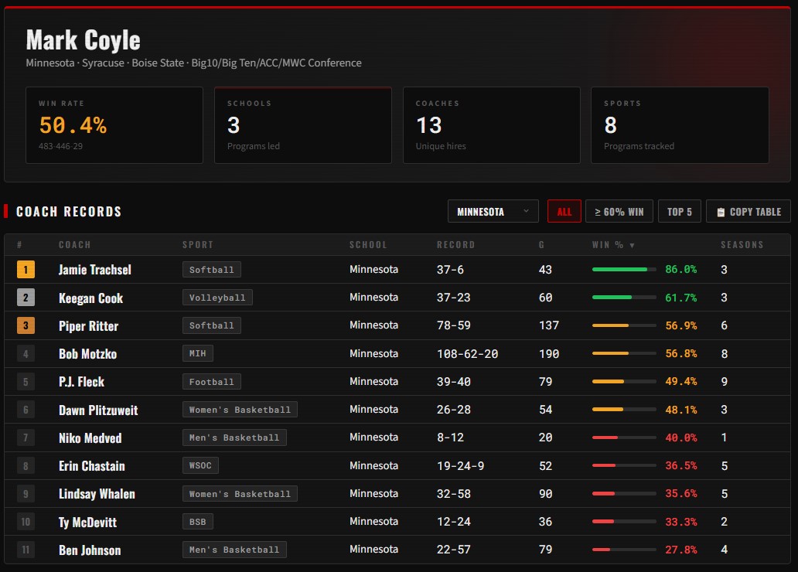Click the rank 4 badge

(x=26, y=353)
